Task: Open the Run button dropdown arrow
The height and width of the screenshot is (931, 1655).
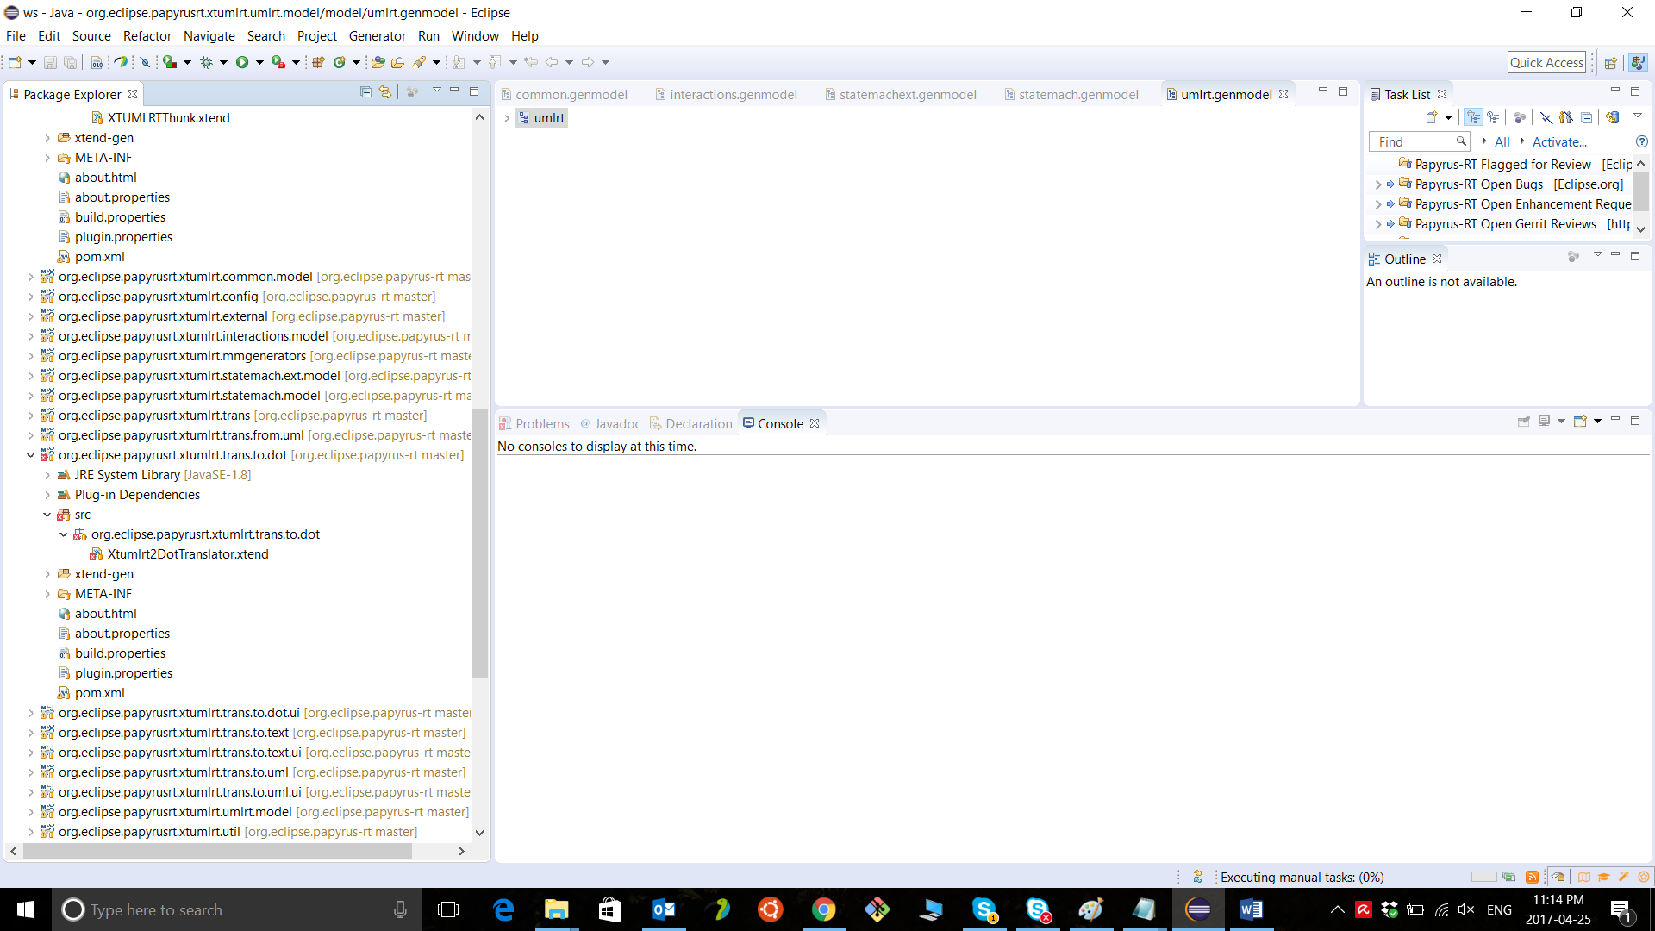Action: pos(259,62)
